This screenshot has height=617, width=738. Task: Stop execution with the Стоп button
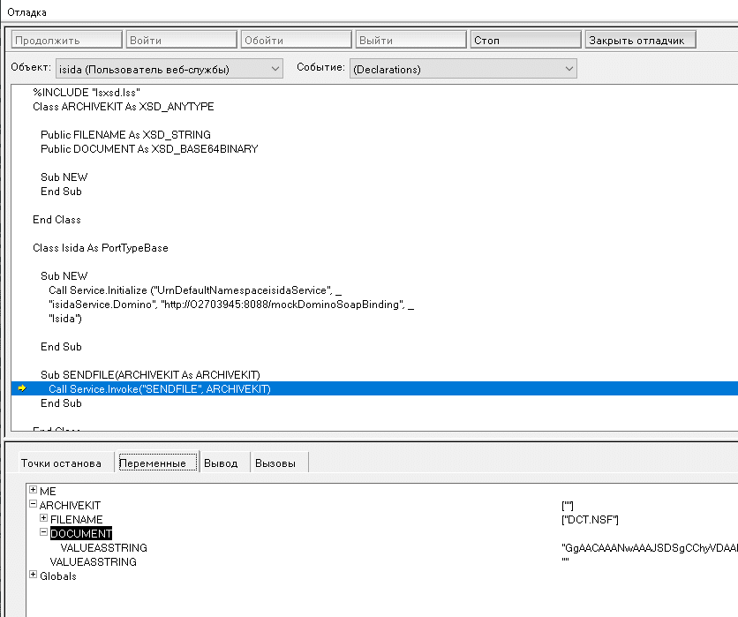(526, 40)
